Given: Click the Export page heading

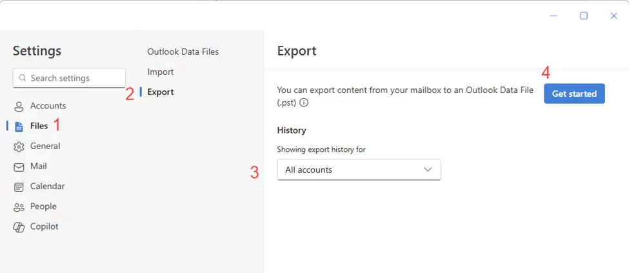Looking at the screenshot, I should coord(297,51).
